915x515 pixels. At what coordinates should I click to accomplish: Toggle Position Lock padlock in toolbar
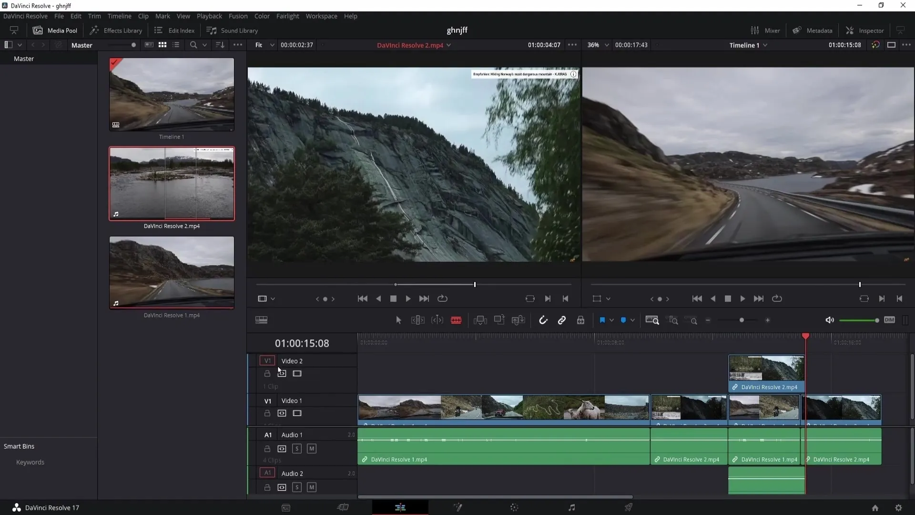pyautogui.click(x=580, y=320)
